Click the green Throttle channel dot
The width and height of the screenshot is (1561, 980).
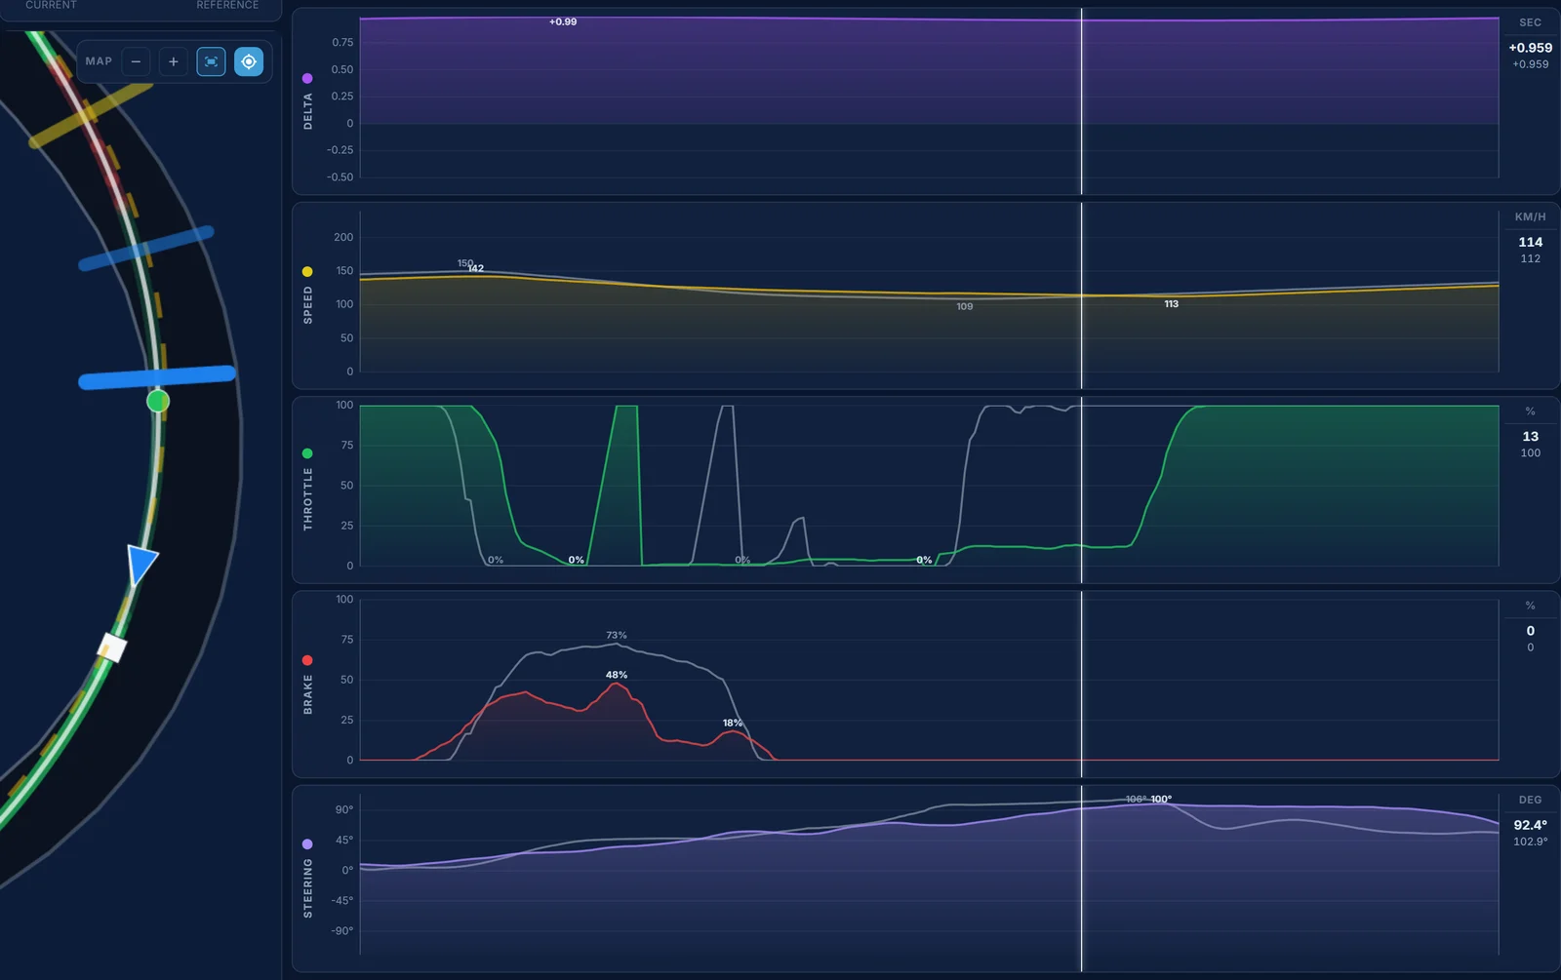[307, 453]
